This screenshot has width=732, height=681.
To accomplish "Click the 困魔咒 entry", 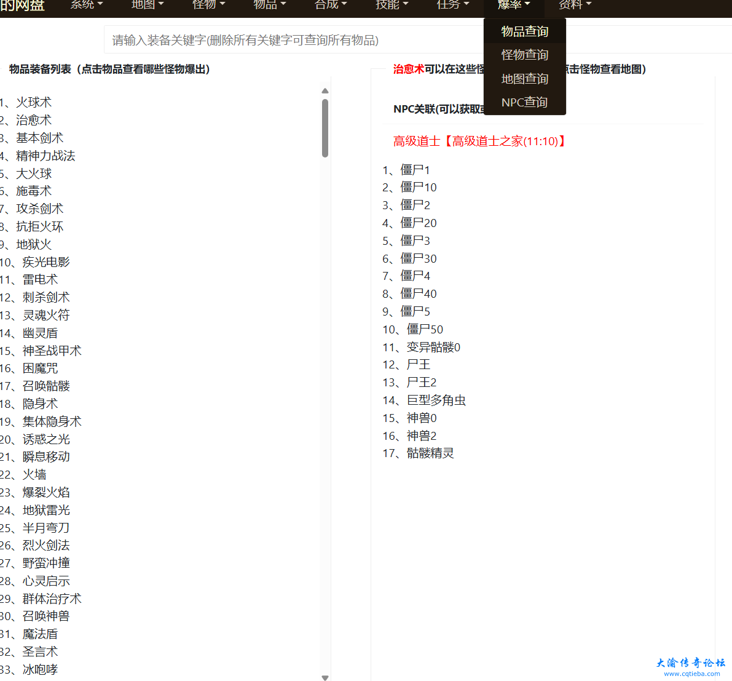I will 40,368.
